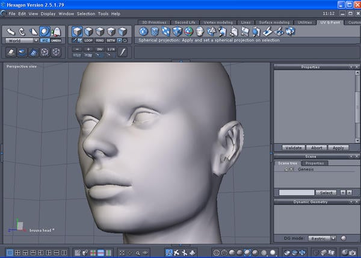Toggle the XYZ axis mode
The height and width of the screenshot is (258, 361).
(45, 40)
